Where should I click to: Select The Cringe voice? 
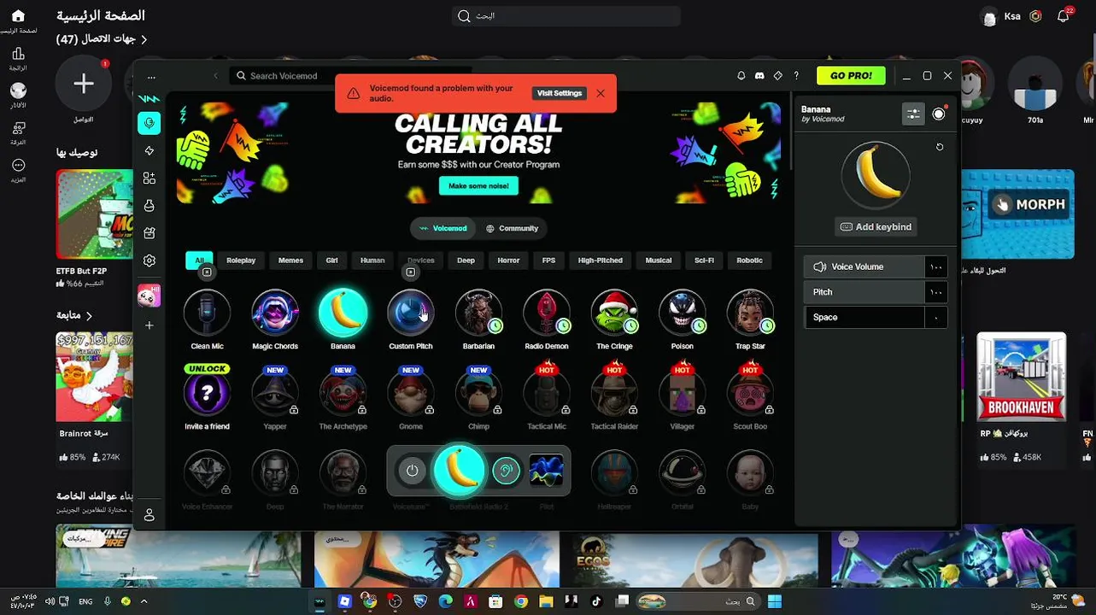614,313
